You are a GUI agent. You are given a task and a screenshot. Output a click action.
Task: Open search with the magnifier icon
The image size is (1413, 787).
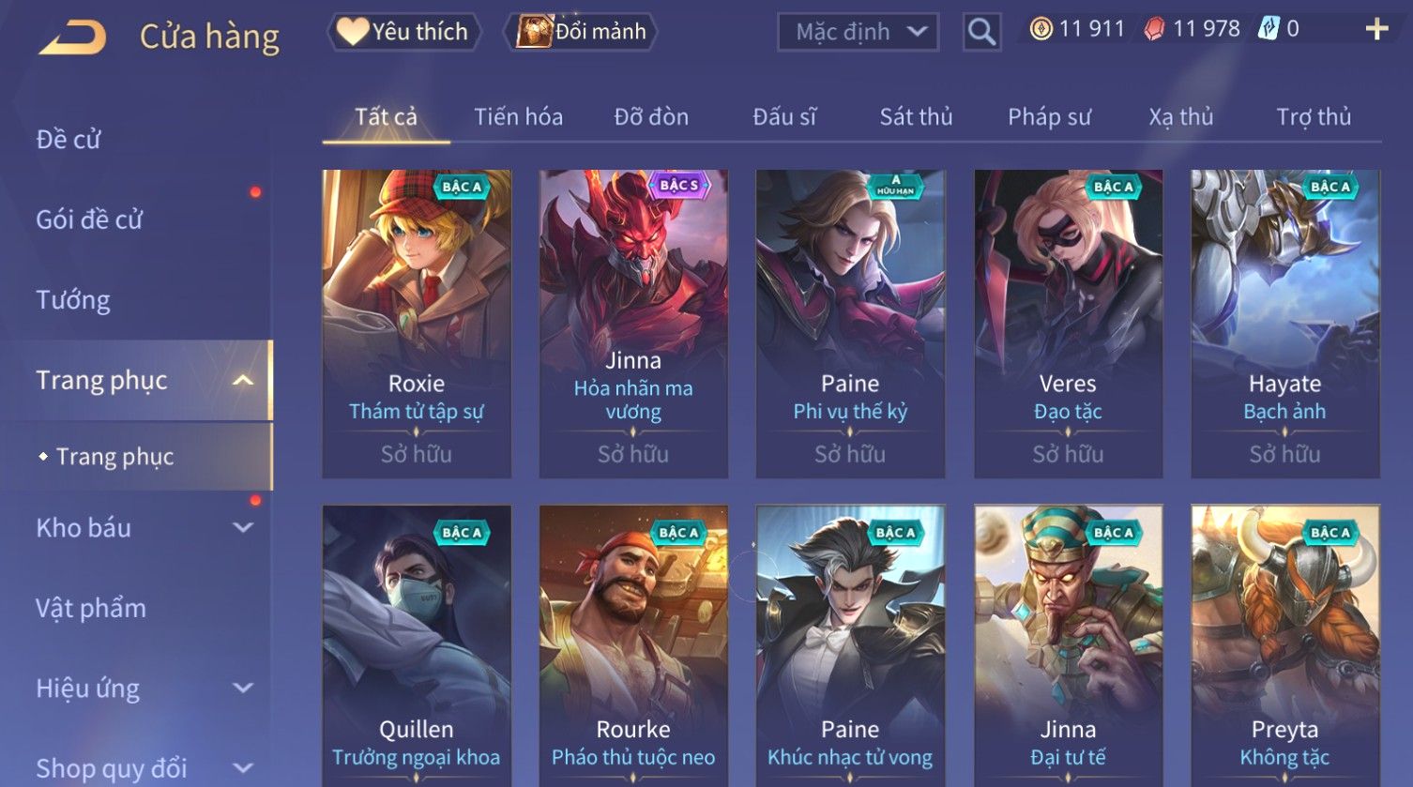coord(981,33)
